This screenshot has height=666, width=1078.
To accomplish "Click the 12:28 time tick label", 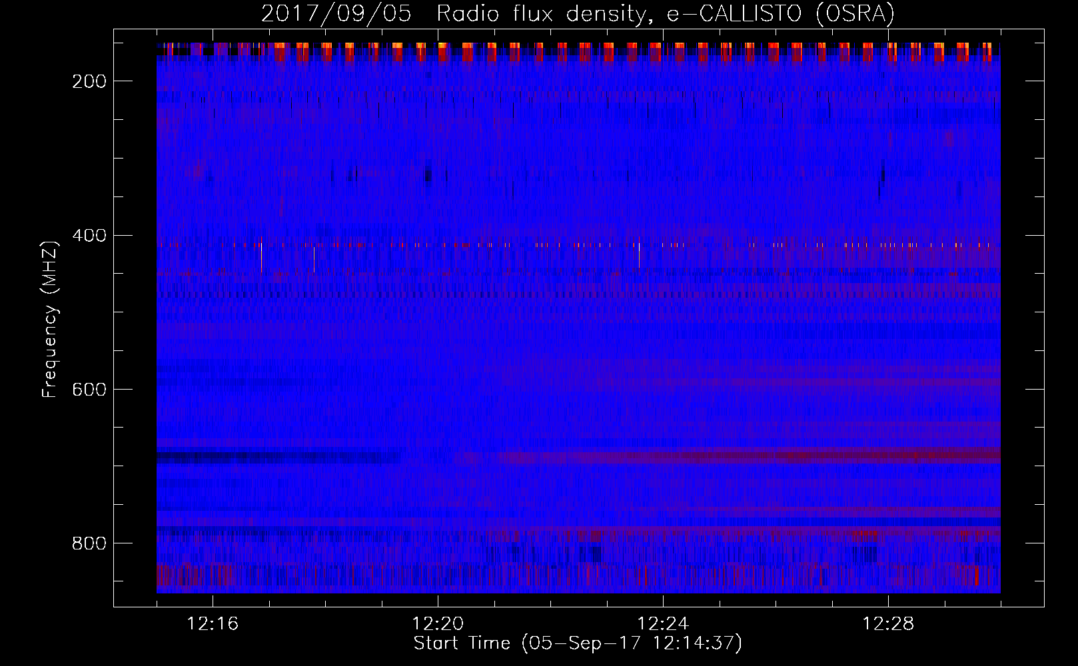I will click(x=888, y=624).
